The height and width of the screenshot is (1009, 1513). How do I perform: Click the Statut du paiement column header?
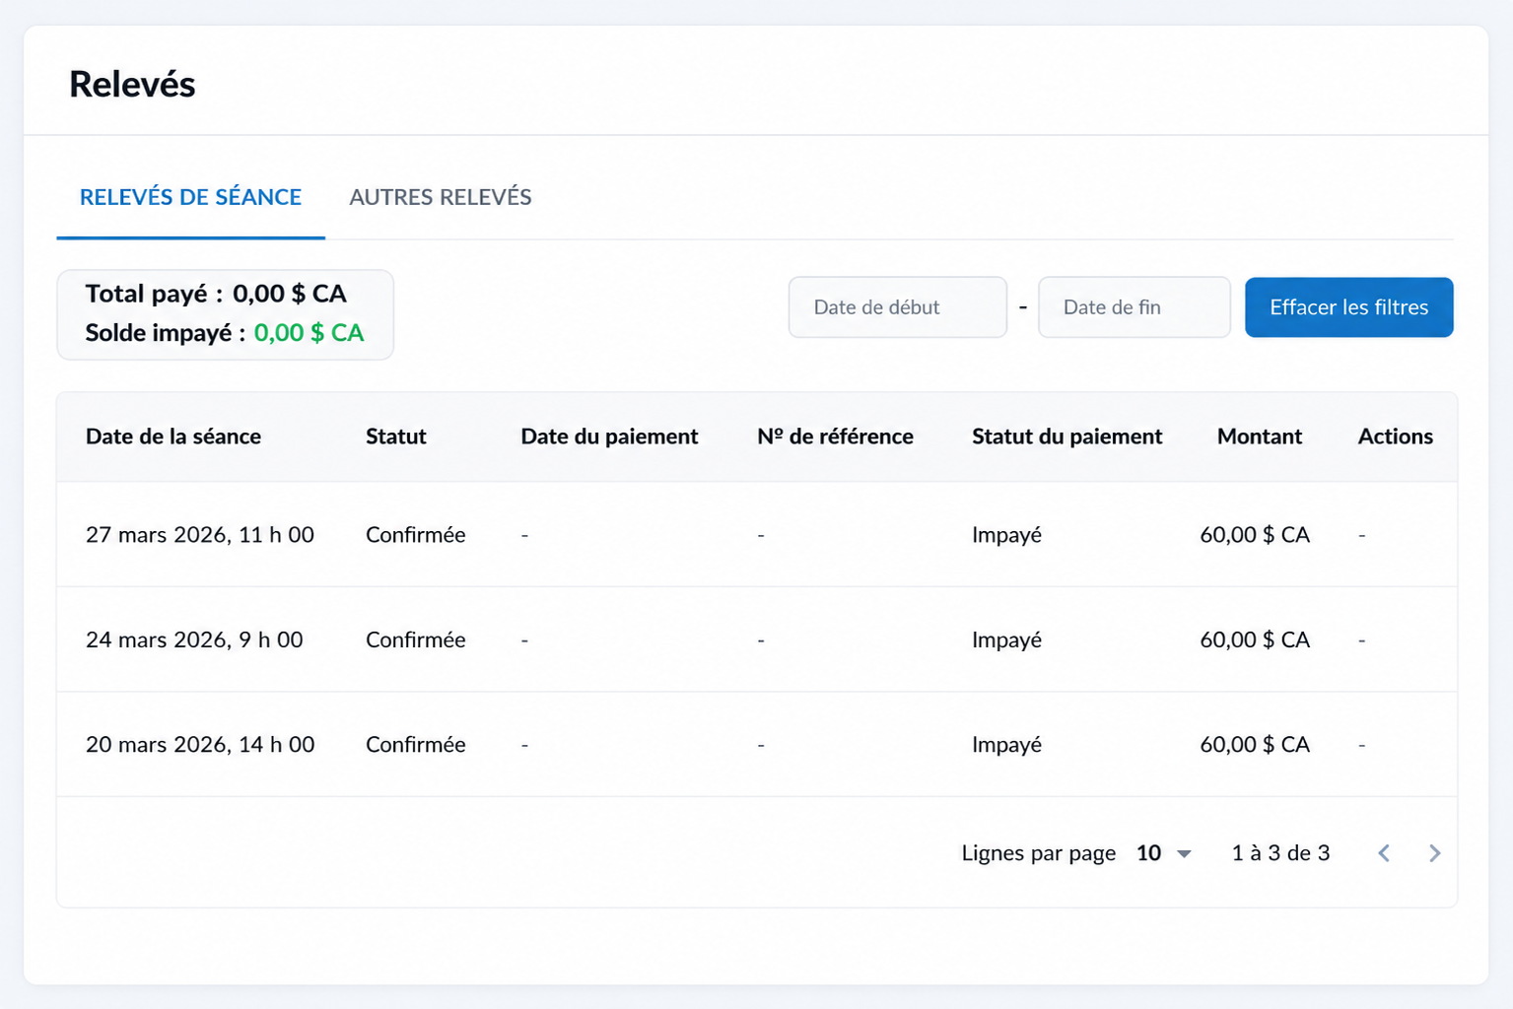(x=1066, y=437)
